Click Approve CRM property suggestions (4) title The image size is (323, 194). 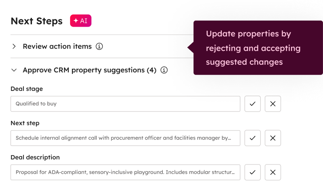point(89,70)
